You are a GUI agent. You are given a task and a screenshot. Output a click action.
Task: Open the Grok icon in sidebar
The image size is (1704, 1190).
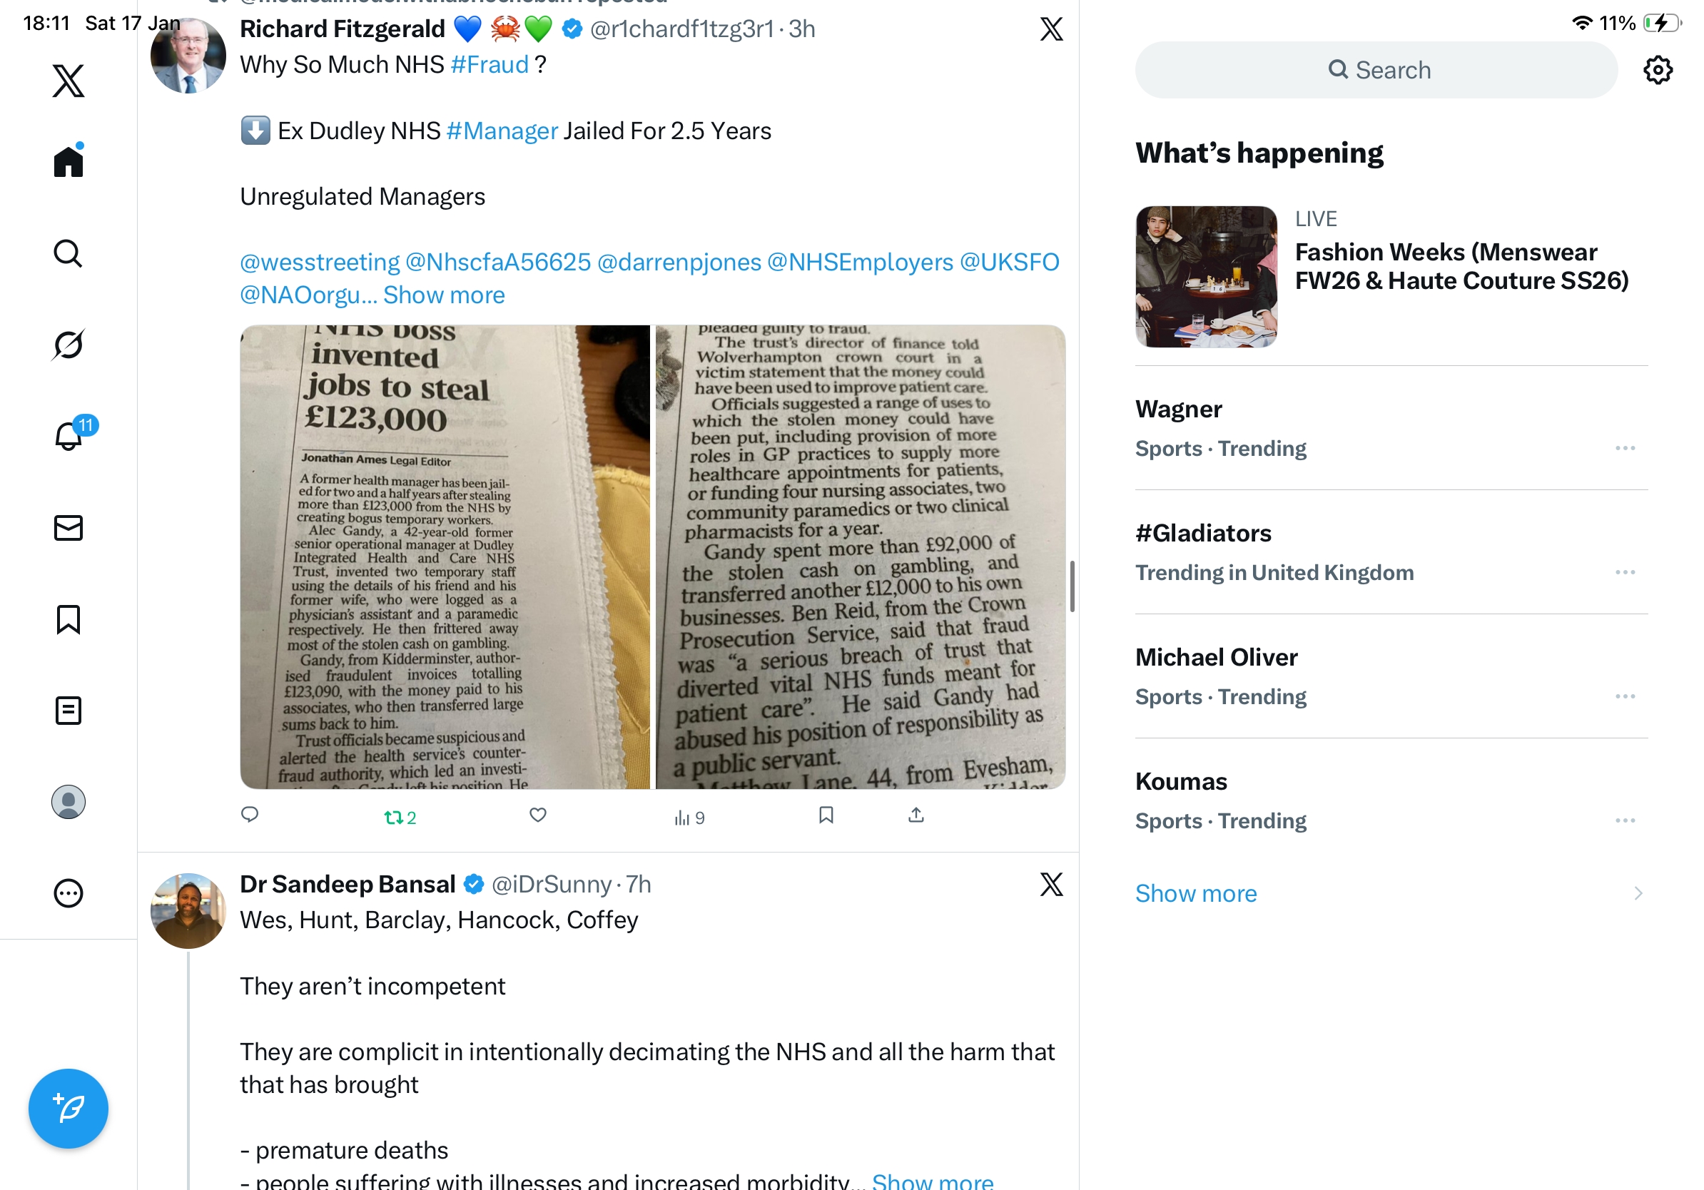click(69, 345)
